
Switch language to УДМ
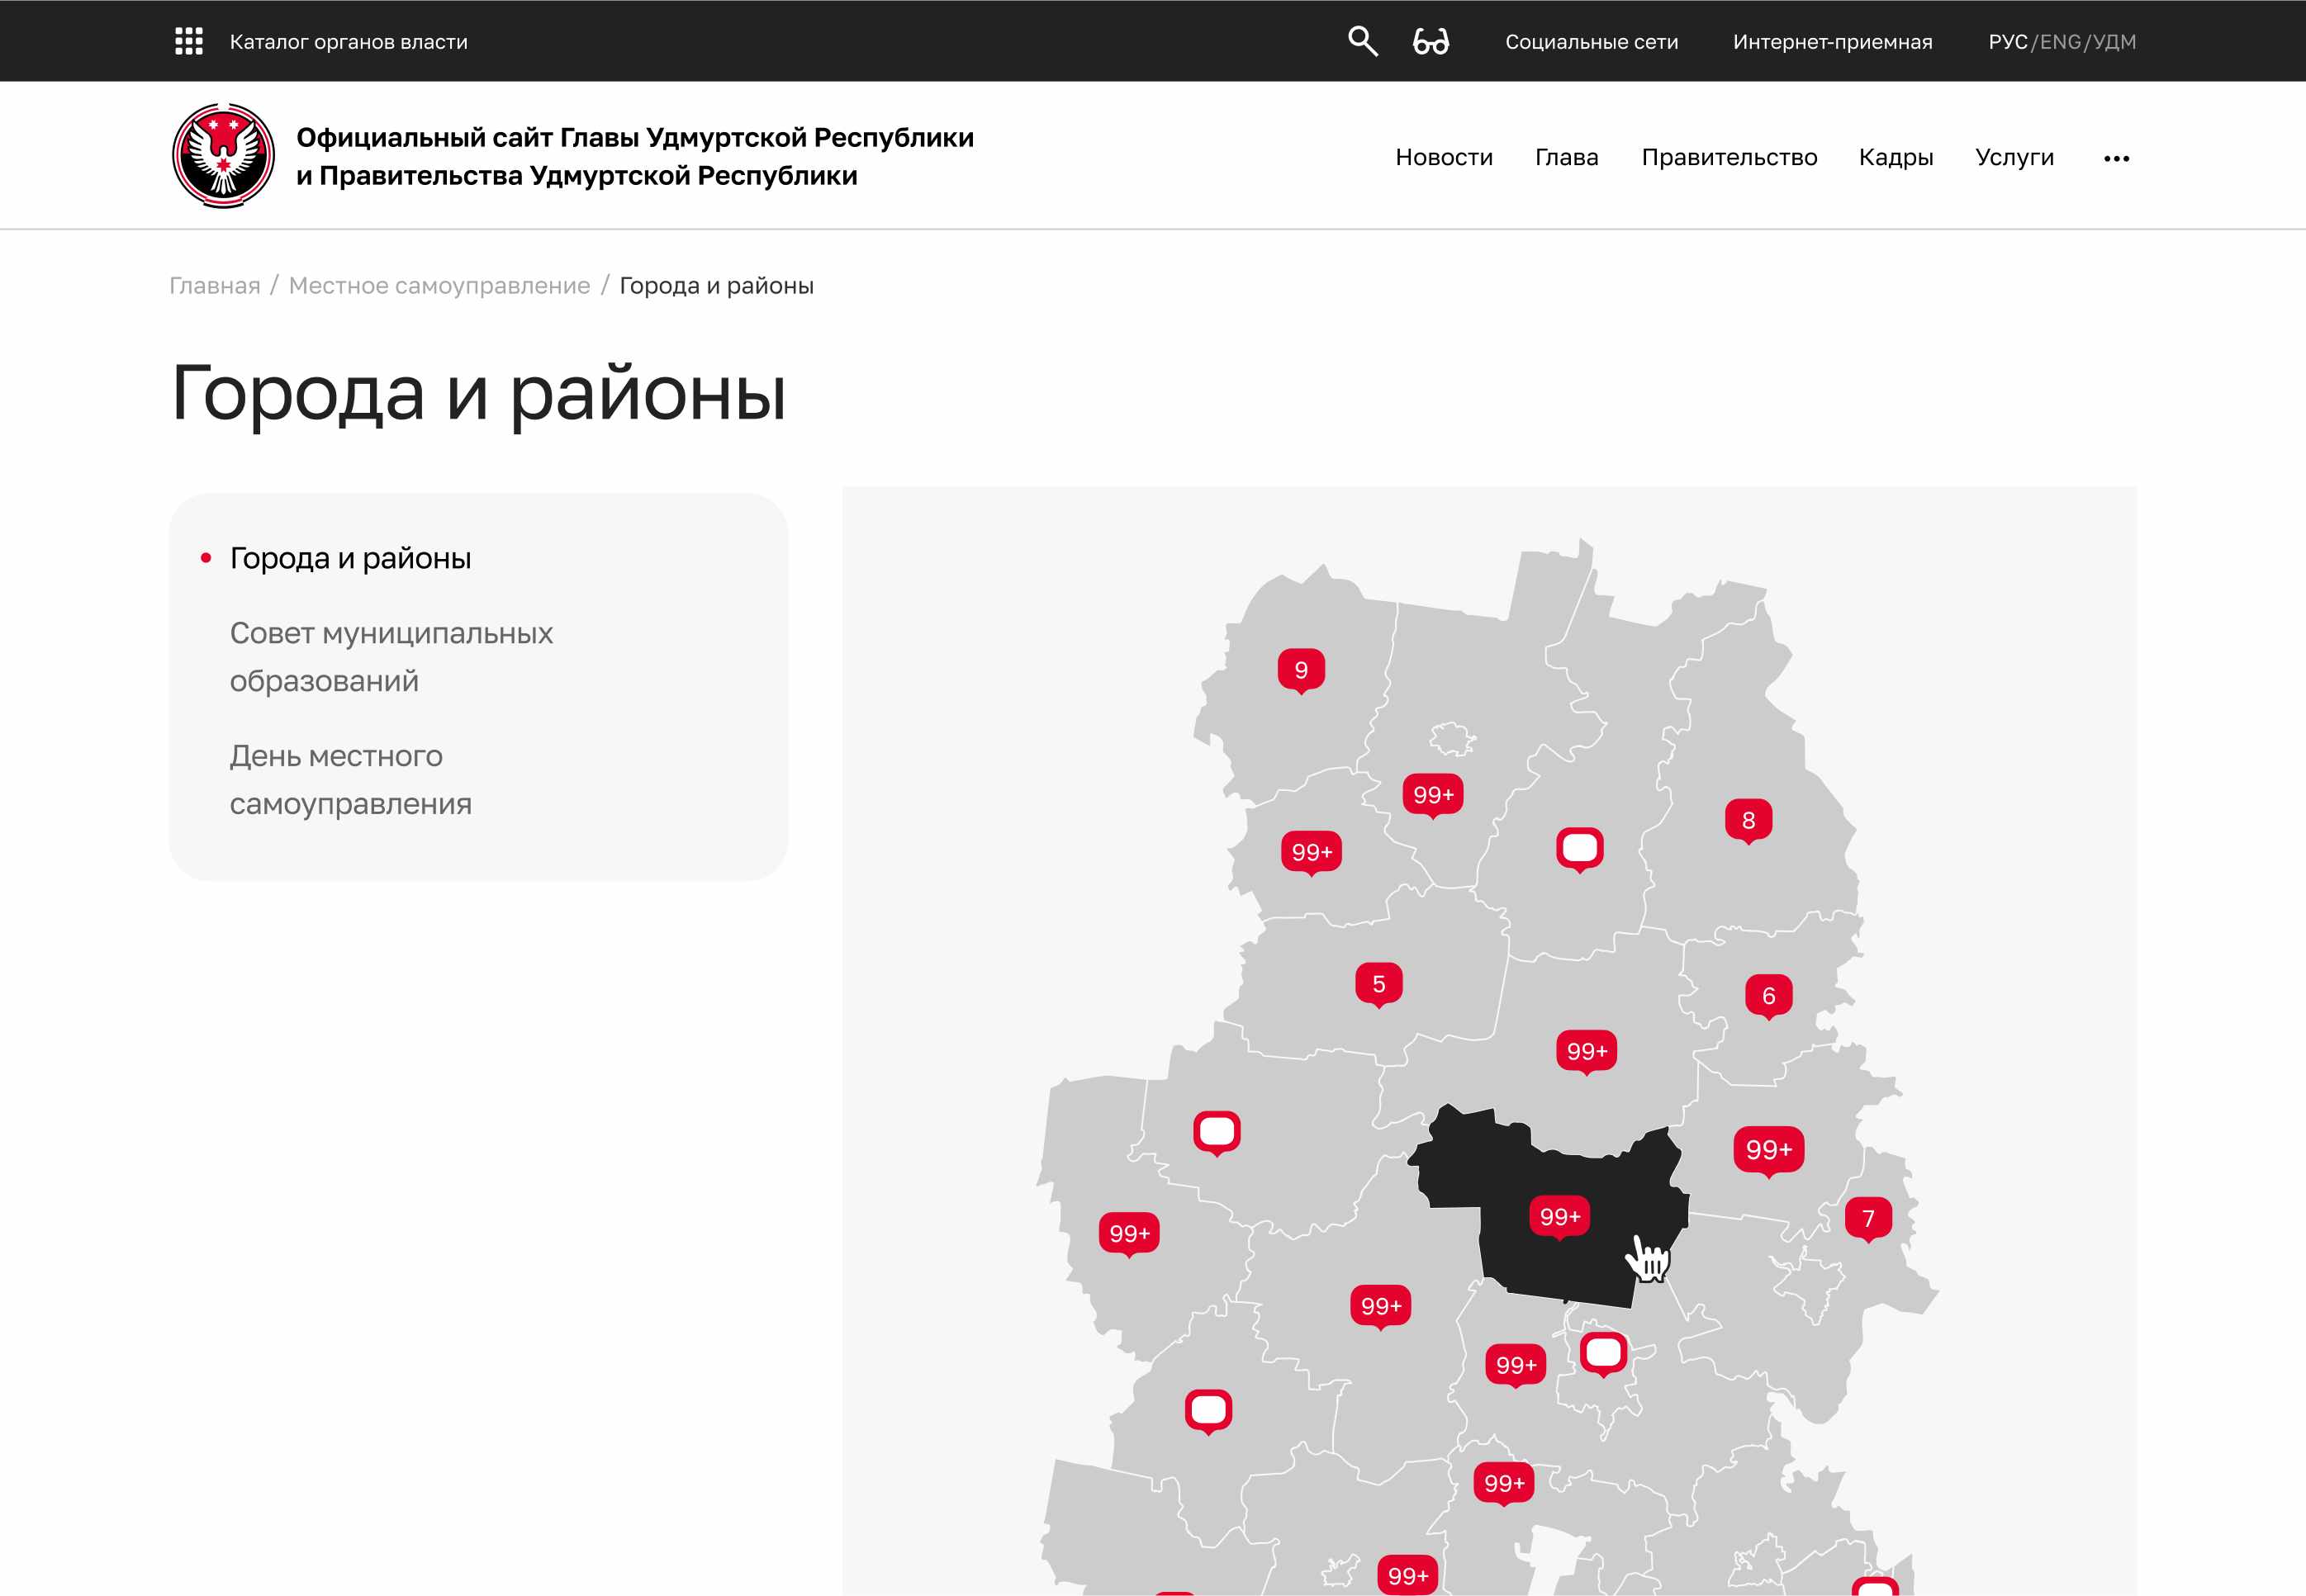[2114, 42]
